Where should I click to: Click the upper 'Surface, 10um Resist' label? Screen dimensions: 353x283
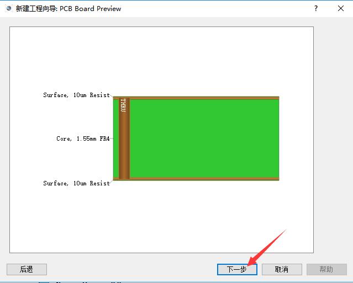[77, 95]
